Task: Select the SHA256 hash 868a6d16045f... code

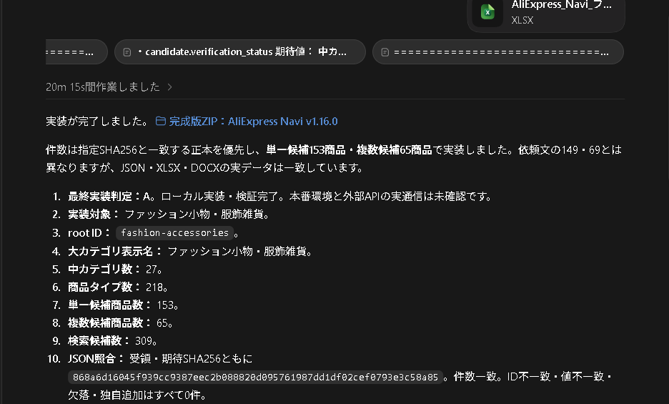Action: (x=255, y=377)
